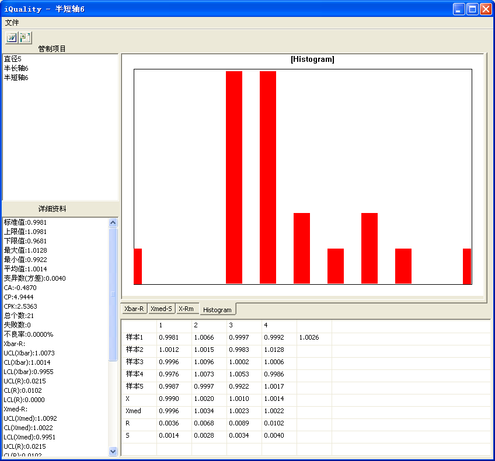This screenshot has height=461, width=495.
Task: Click the 样本1 row header in table
Action: pyautogui.click(x=135, y=338)
